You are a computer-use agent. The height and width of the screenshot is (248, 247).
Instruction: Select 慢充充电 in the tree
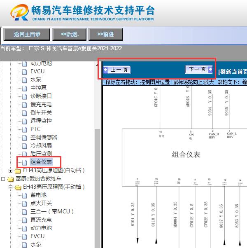(x=41, y=104)
